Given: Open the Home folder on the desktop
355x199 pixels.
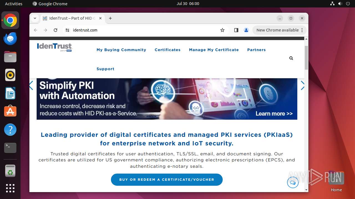Looking at the screenshot, I should [x=336, y=182].
